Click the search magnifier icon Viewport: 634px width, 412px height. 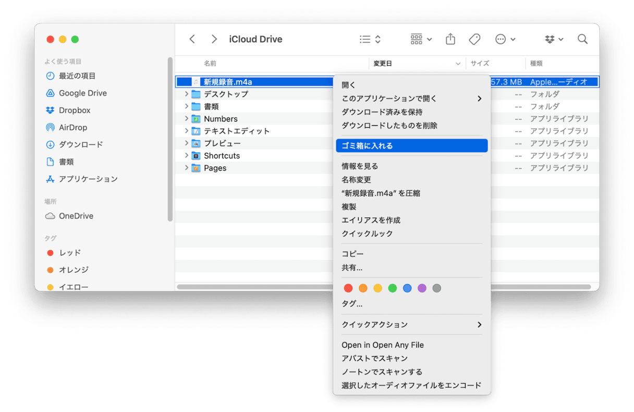tap(583, 39)
